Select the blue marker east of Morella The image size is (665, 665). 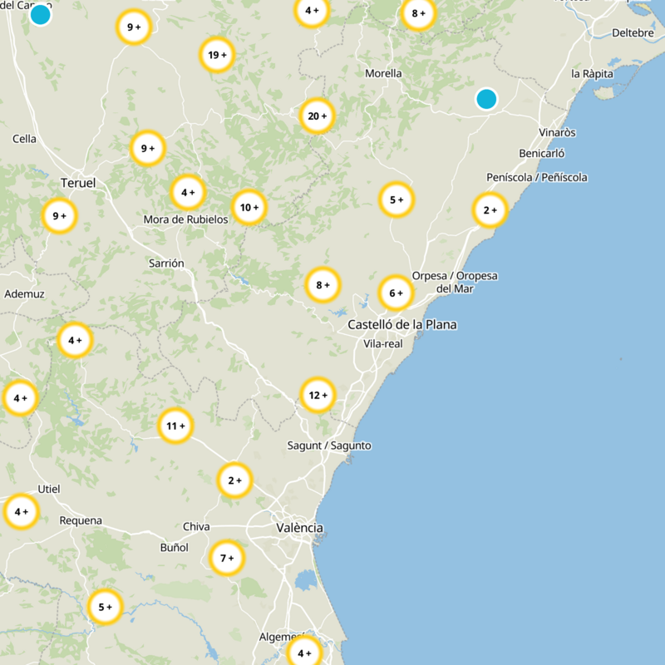486,99
